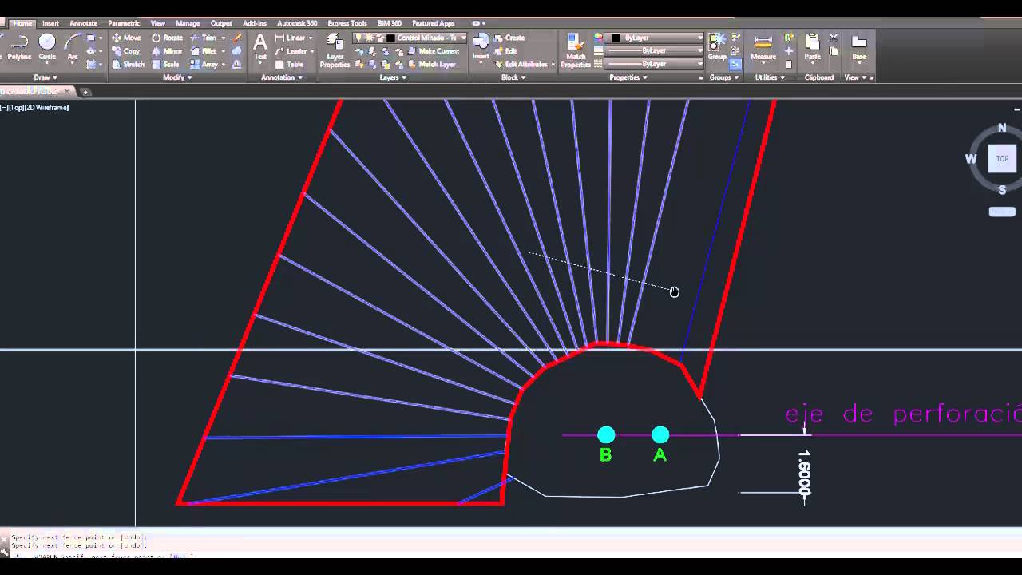Toggle layer on/off lightbulb in layer dropdown
Screen dimensions: 1022x575
coord(358,38)
